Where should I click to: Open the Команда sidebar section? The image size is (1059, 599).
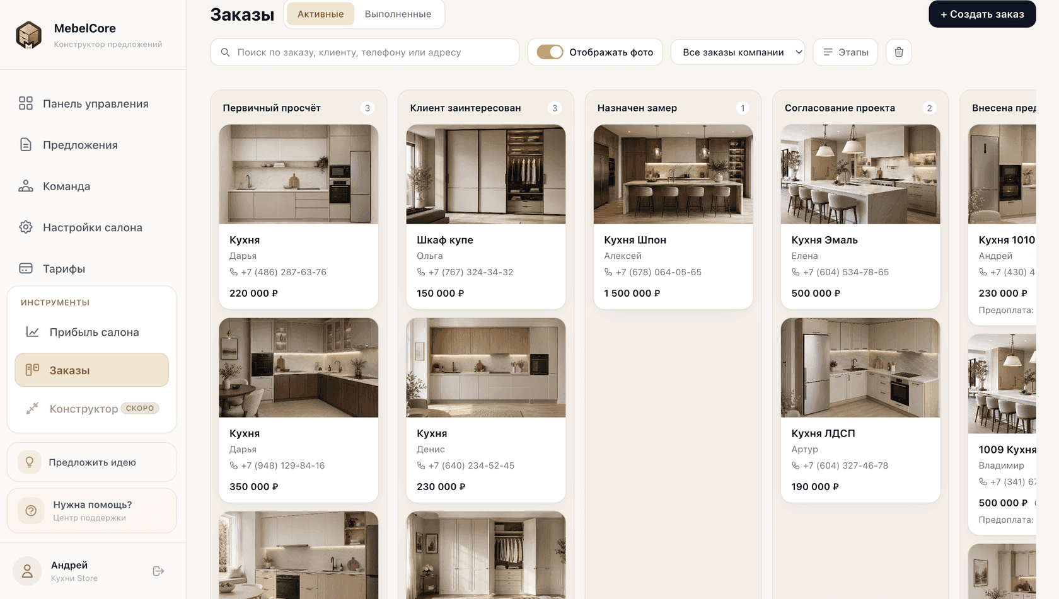coord(93,186)
